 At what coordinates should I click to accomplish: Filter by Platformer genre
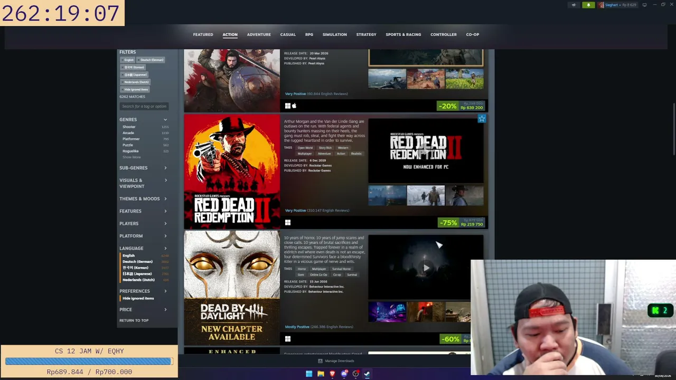131,139
